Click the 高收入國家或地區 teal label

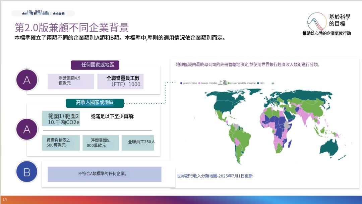pos(95,103)
